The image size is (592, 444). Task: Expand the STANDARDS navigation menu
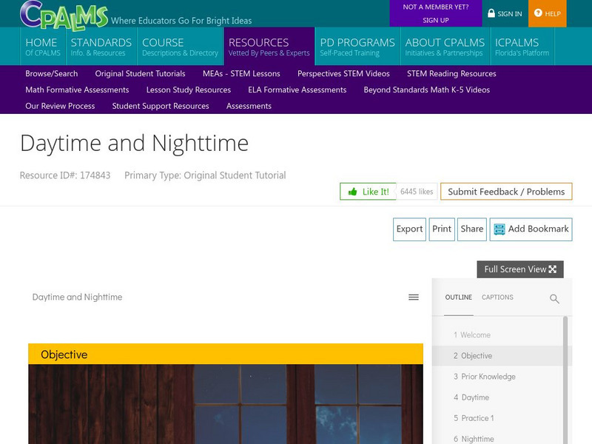pyautogui.click(x=100, y=46)
